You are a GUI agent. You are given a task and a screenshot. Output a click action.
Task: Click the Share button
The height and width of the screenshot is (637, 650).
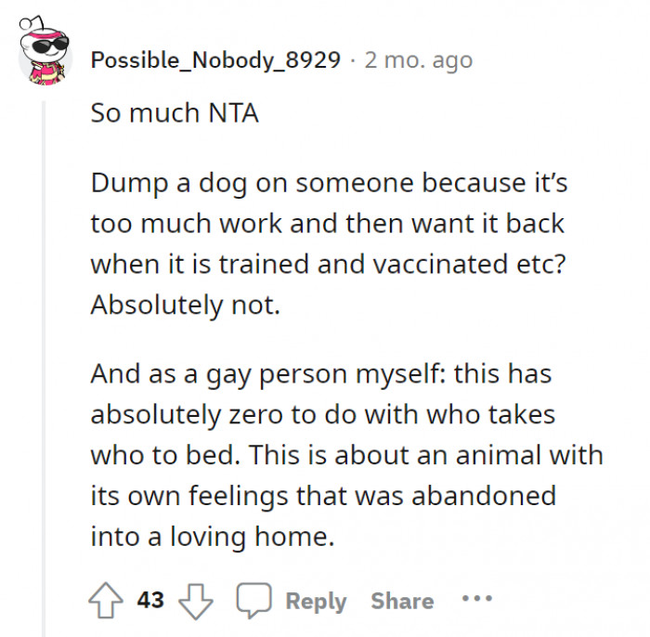tap(402, 601)
